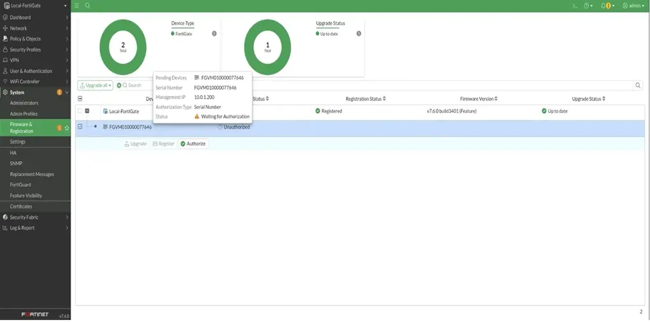This screenshot has width=650, height=322.
Task: Expand Policy & Objects menu
Action: (35, 39)
